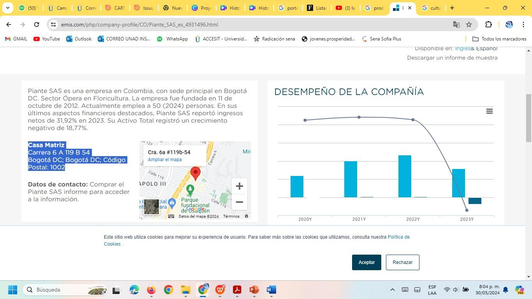Open the Términos link on the map
The width and height of the screenshot is (532, 299).
tap(231, 216)
